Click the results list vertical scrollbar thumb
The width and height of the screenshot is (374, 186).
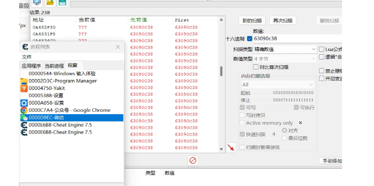pos(221,71)
